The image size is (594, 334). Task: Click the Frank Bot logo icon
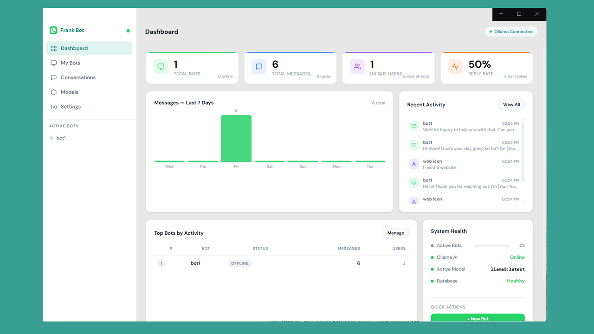[53, 30]
